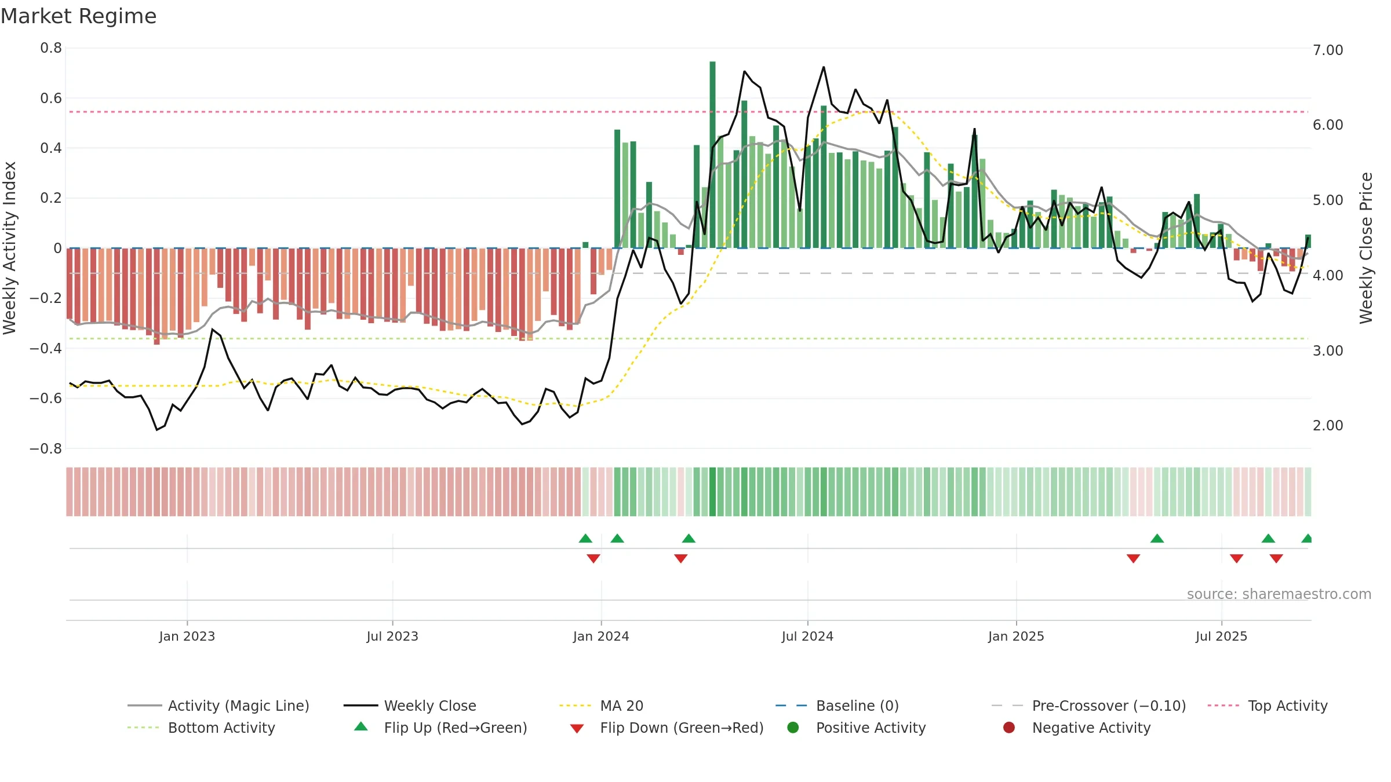Click the sharemaestro.com source text

pyautogui.click(x=1279, y=594)
